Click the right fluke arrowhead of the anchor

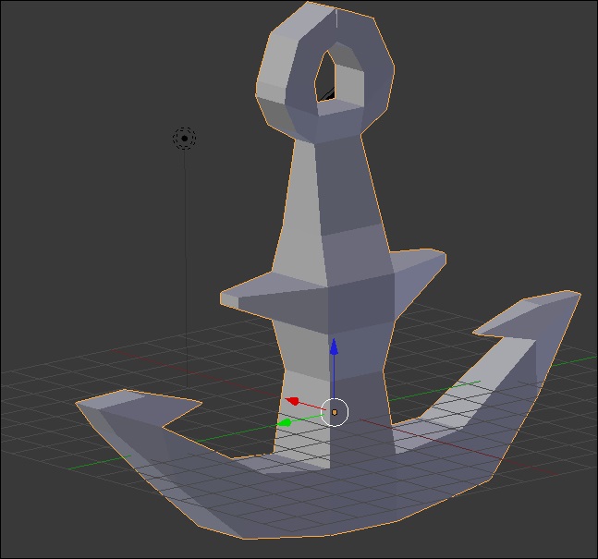pyautogui.click(x=536, y=314)
